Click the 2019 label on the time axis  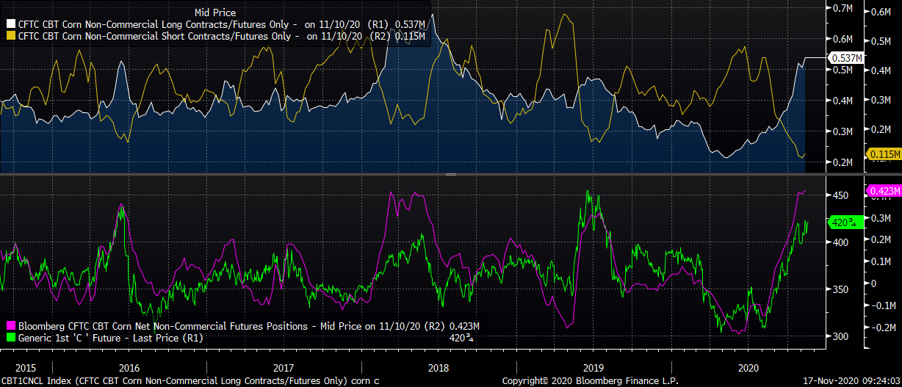click(x=593, y=366)
